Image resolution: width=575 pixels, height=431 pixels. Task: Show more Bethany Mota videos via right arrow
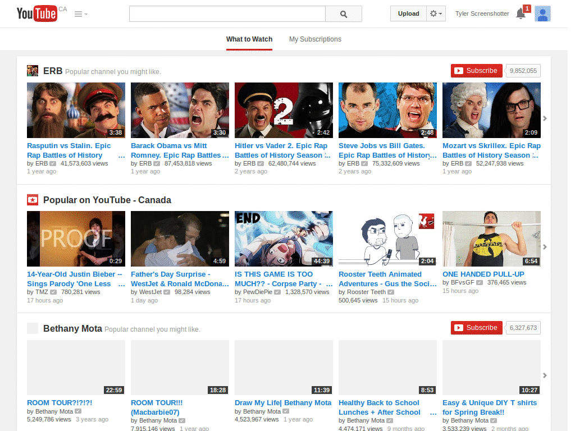544,375
